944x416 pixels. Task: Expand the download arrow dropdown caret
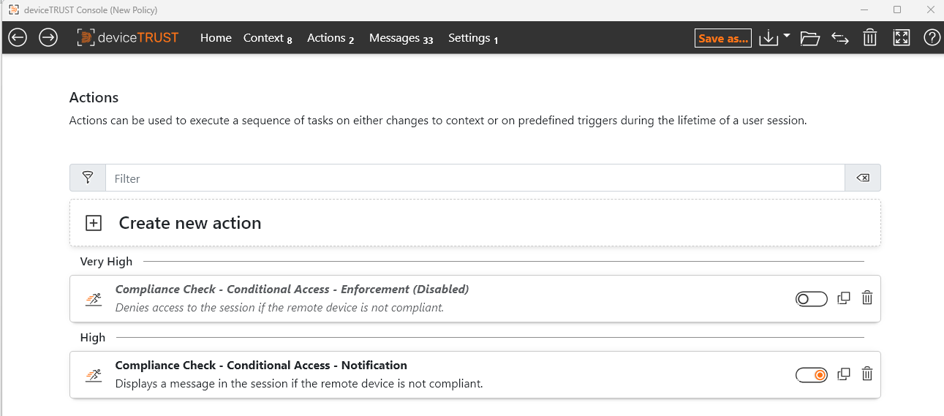pos(787,36)
